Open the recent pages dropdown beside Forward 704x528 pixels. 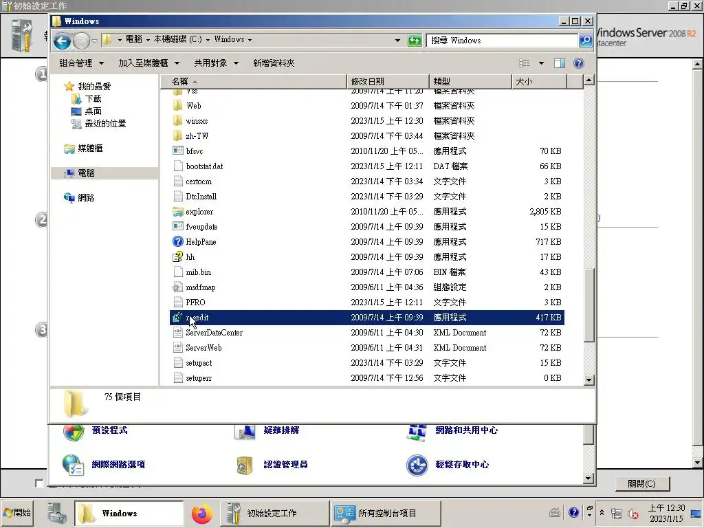94,41
